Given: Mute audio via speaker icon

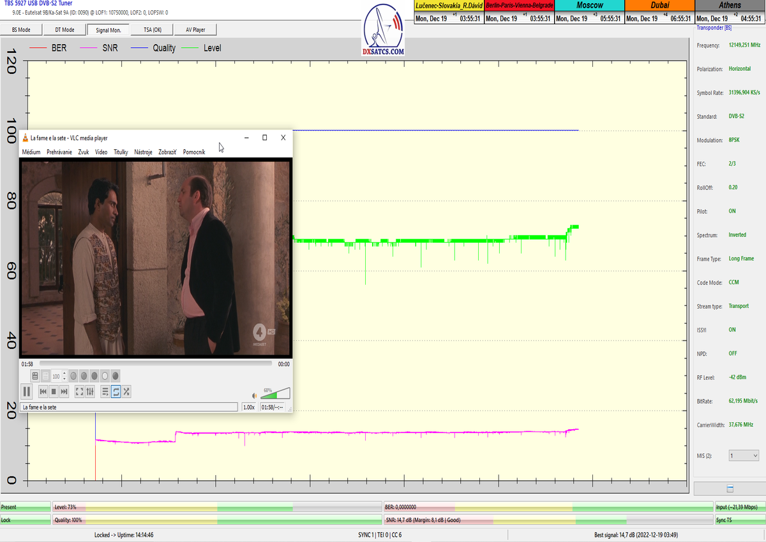Looking at the screenshot, I should (255, 395).
